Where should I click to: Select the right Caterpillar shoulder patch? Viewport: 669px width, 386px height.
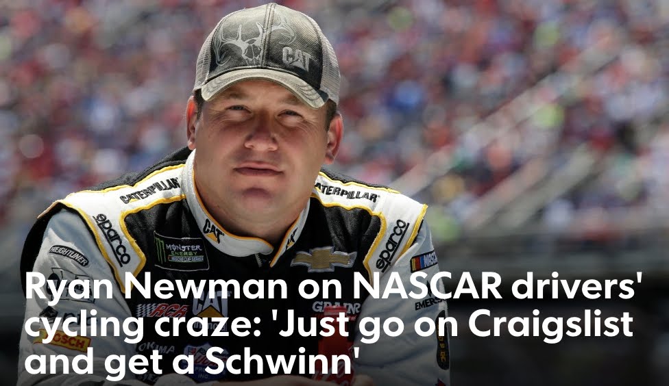click(x=346, y=192)
